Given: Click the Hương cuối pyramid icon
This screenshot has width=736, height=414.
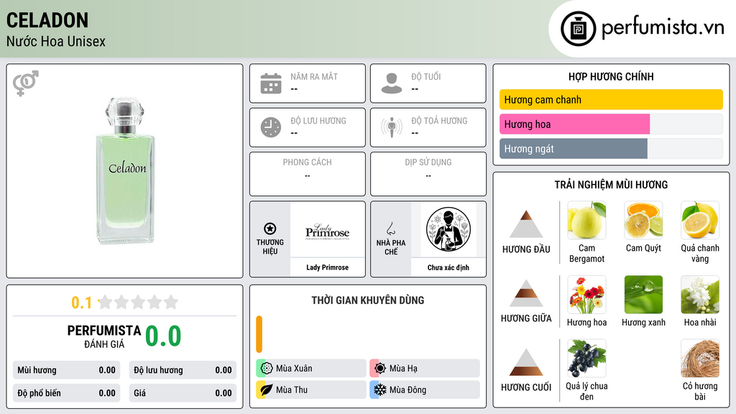Looking at the screenshot, I should (x=526, y=362).
